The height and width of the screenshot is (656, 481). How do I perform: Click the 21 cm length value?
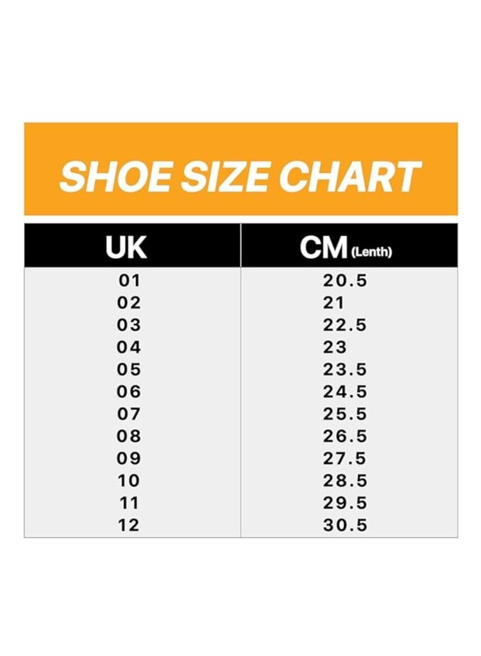(334, 303)
